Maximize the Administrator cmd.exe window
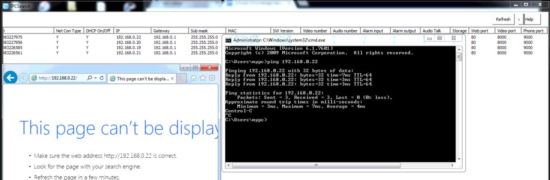The height and width of the screenshot is (180, 550). (440, 38)
